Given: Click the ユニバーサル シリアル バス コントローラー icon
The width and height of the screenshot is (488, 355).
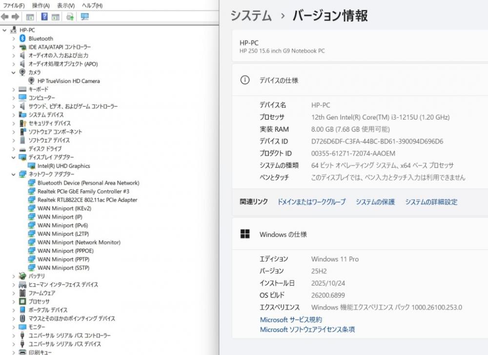Looking at the screenshot, I should (22, 335).
